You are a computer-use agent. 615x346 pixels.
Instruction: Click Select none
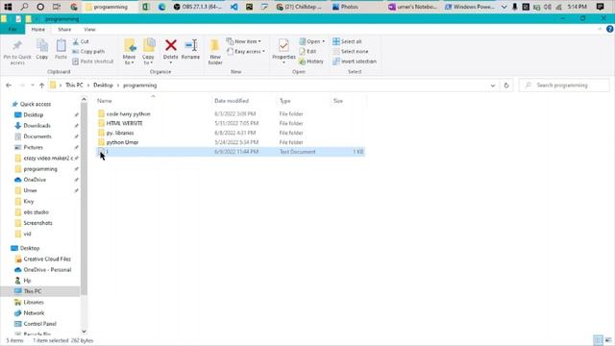351,51
